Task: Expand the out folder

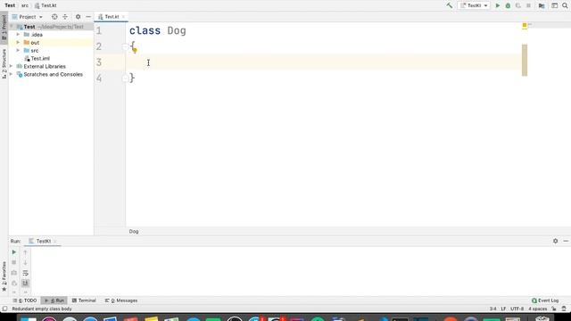Action: (x=18, y=43)
